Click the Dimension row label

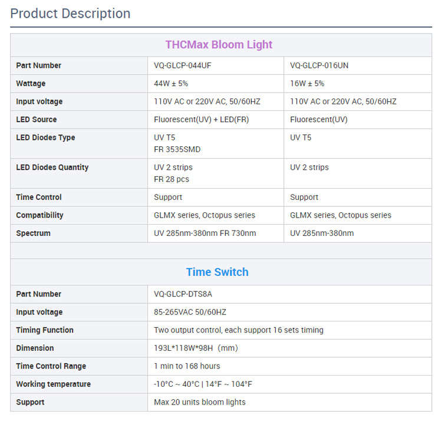pyautogui.click(x=35, y=348)
